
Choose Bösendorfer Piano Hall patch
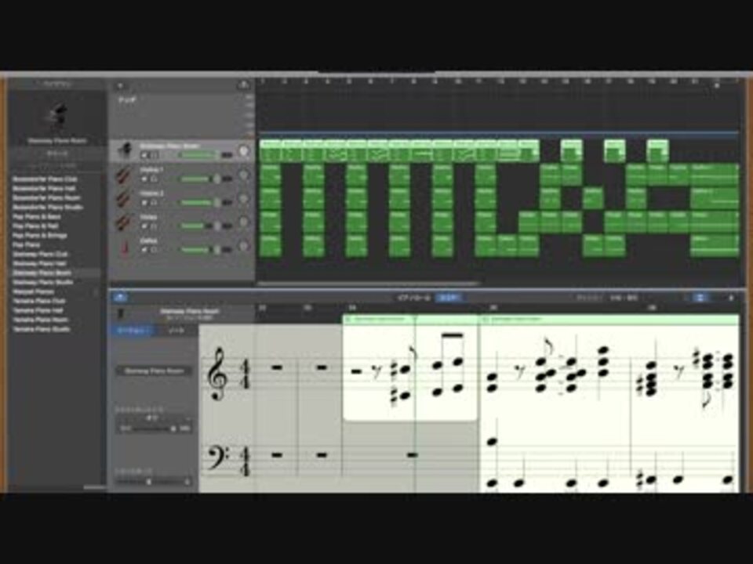click(x=44, y=189)
